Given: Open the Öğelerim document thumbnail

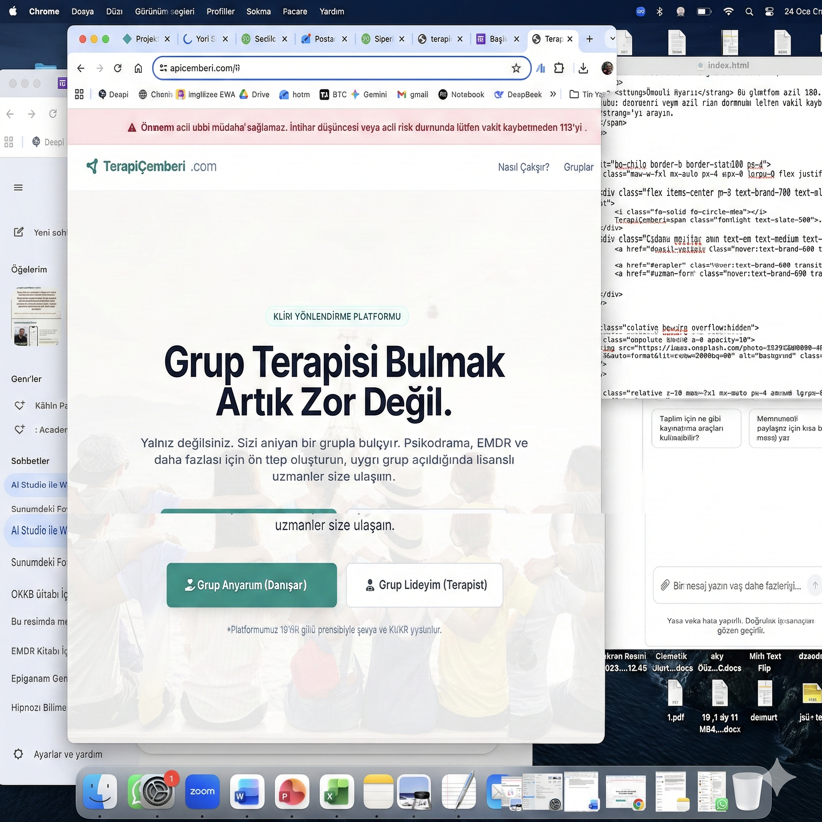Looking at the screenshot, I should [36, 317].
